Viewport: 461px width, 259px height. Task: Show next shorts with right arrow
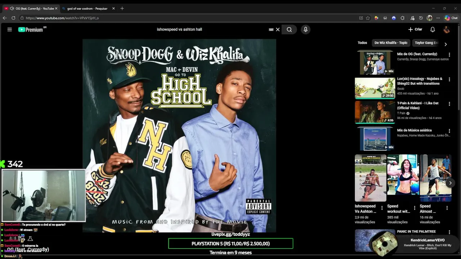pyautogui.click(x=450, y=183)
